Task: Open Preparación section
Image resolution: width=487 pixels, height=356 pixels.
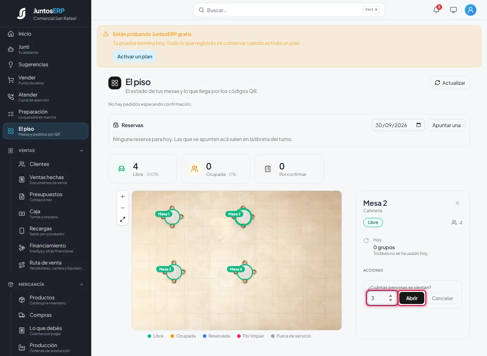Action: pyautogui.click(x=46, y=114)
